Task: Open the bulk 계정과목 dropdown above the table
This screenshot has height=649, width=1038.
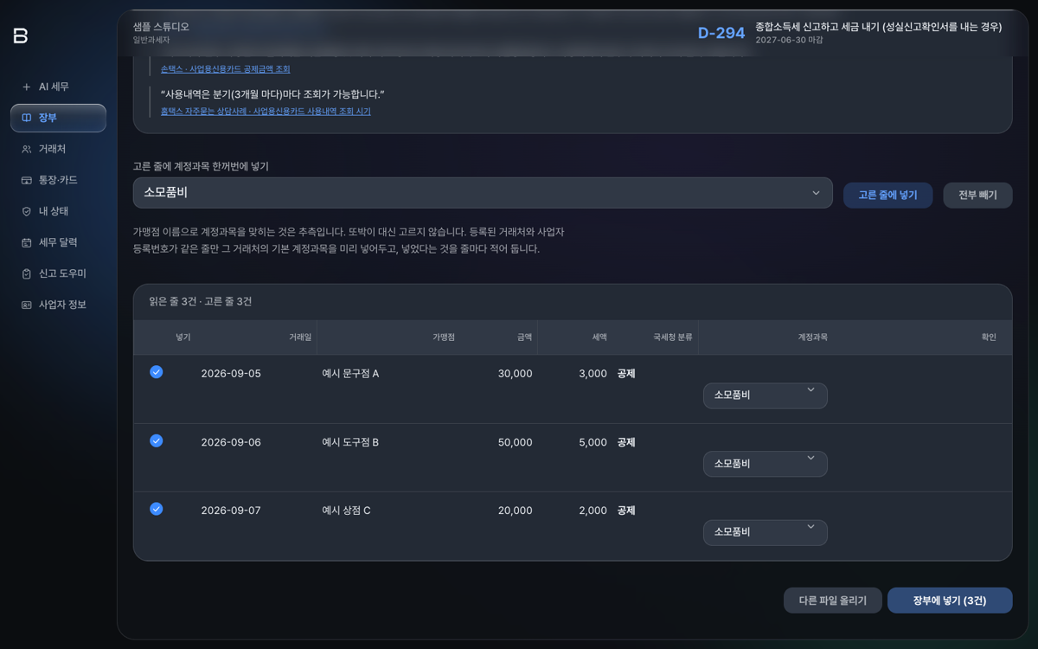Action: (483, 193)
